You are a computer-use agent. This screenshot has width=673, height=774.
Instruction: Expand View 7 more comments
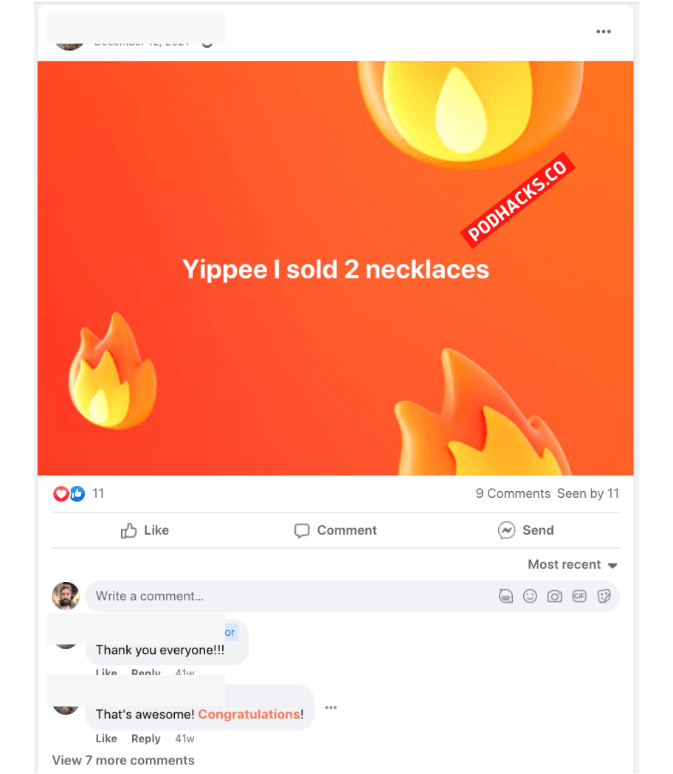point(123,760)
